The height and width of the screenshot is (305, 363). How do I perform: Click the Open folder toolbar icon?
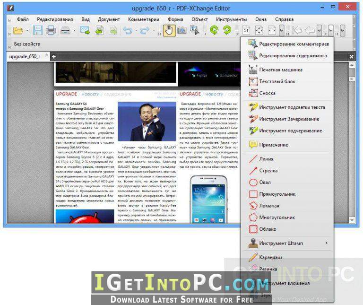(18, 31)
